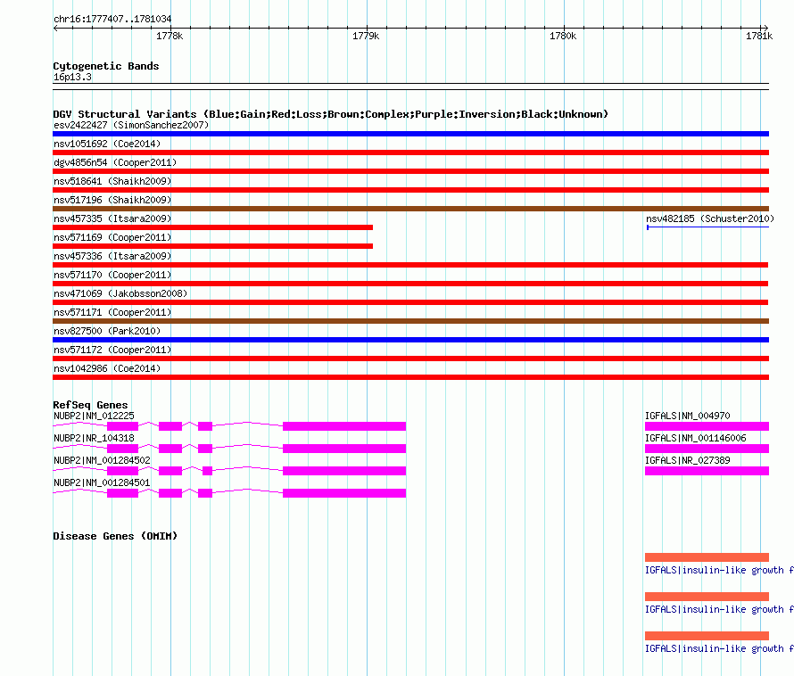Open the nsv571170 (Cooper2011) variant label
The width and height of the screenshot is (794, 676).
(112, 275)
